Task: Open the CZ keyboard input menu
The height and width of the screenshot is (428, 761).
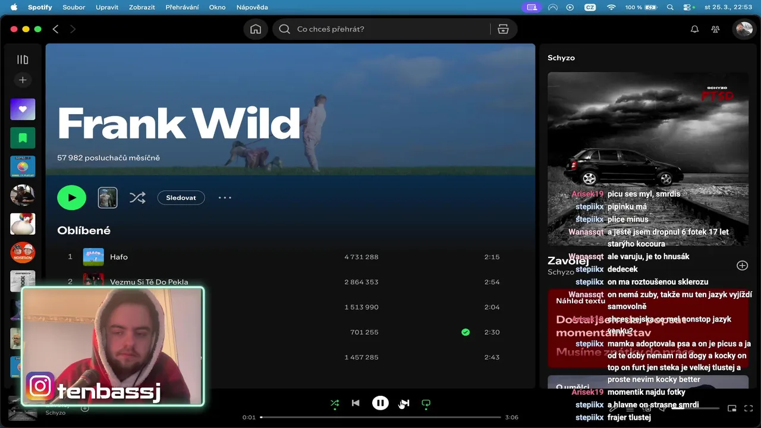Action: [x=590, y=7]
